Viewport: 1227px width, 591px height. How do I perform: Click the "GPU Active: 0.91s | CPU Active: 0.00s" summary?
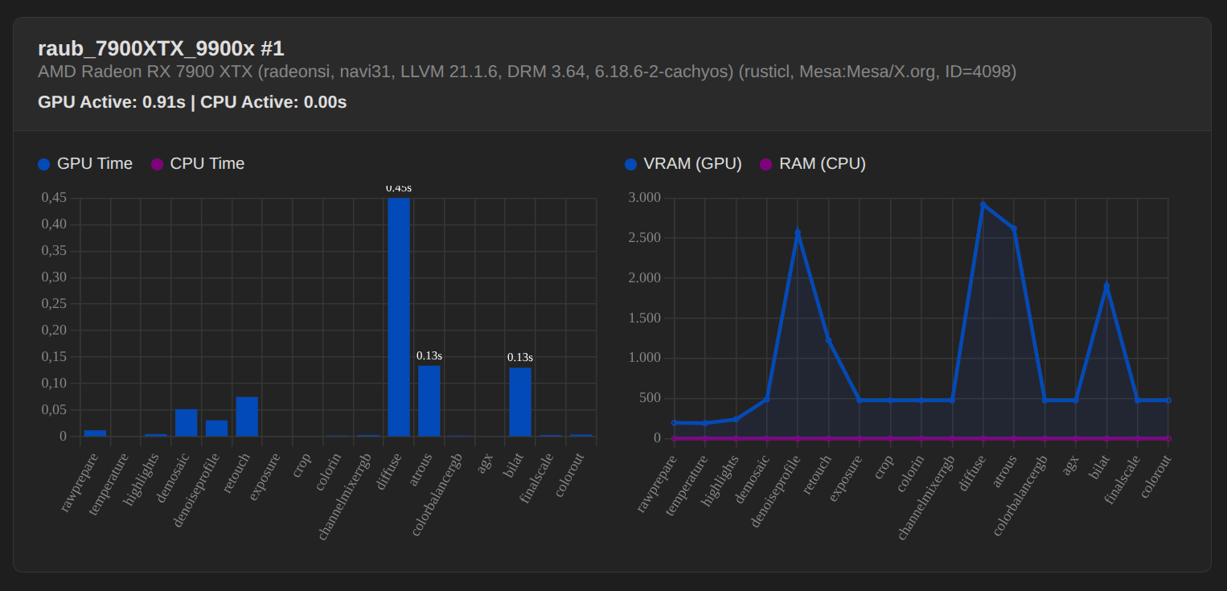[192, 102]
